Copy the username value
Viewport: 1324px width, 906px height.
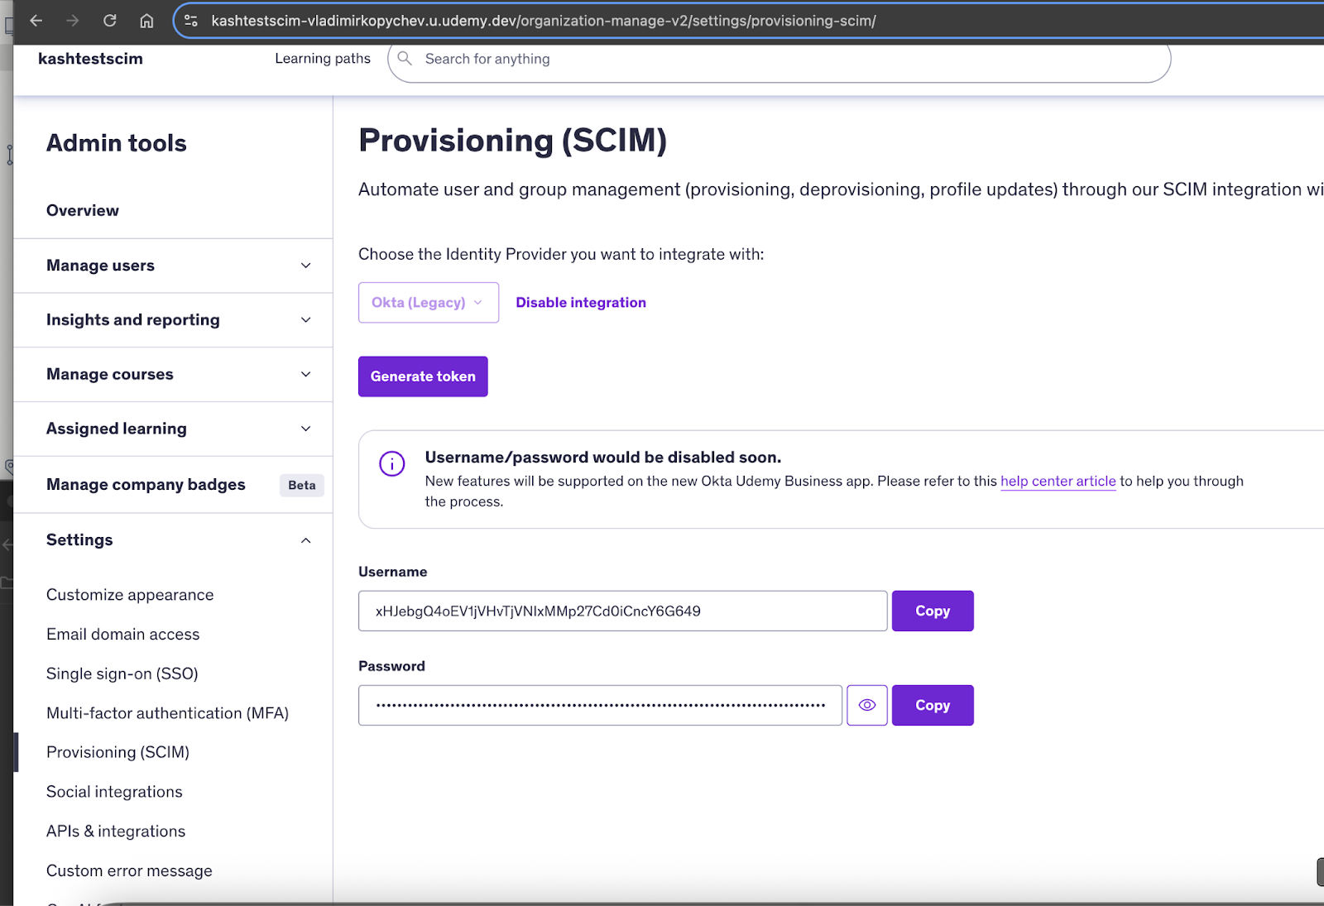(932, 611)
